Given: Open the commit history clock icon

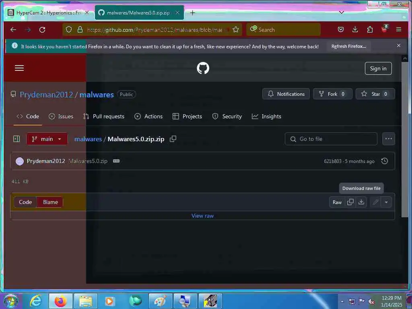Looking at the screenshot, I should [384, 161].
